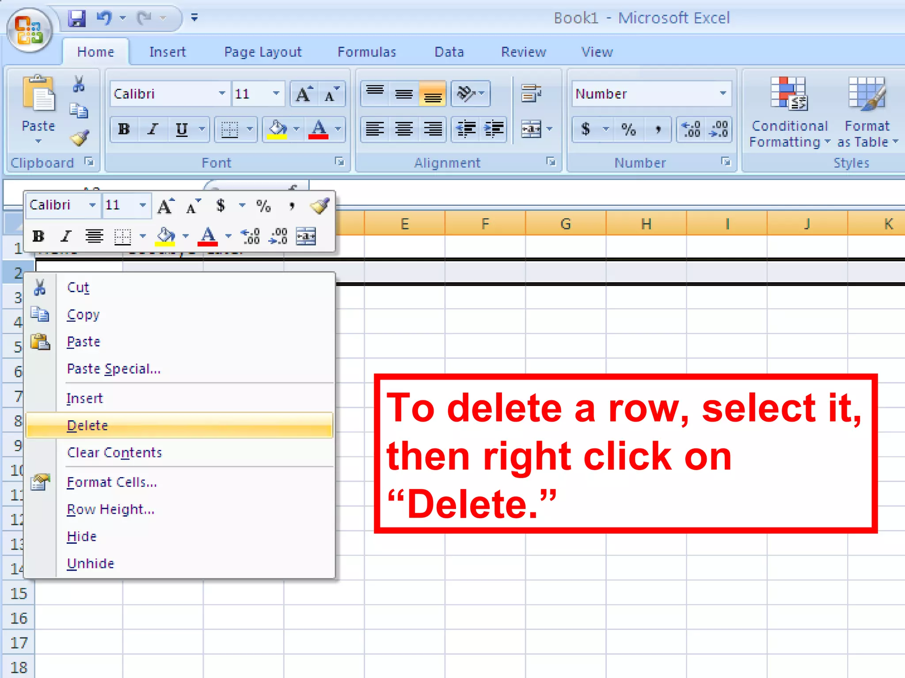Click the Office Button orb

tap(29, 31)
